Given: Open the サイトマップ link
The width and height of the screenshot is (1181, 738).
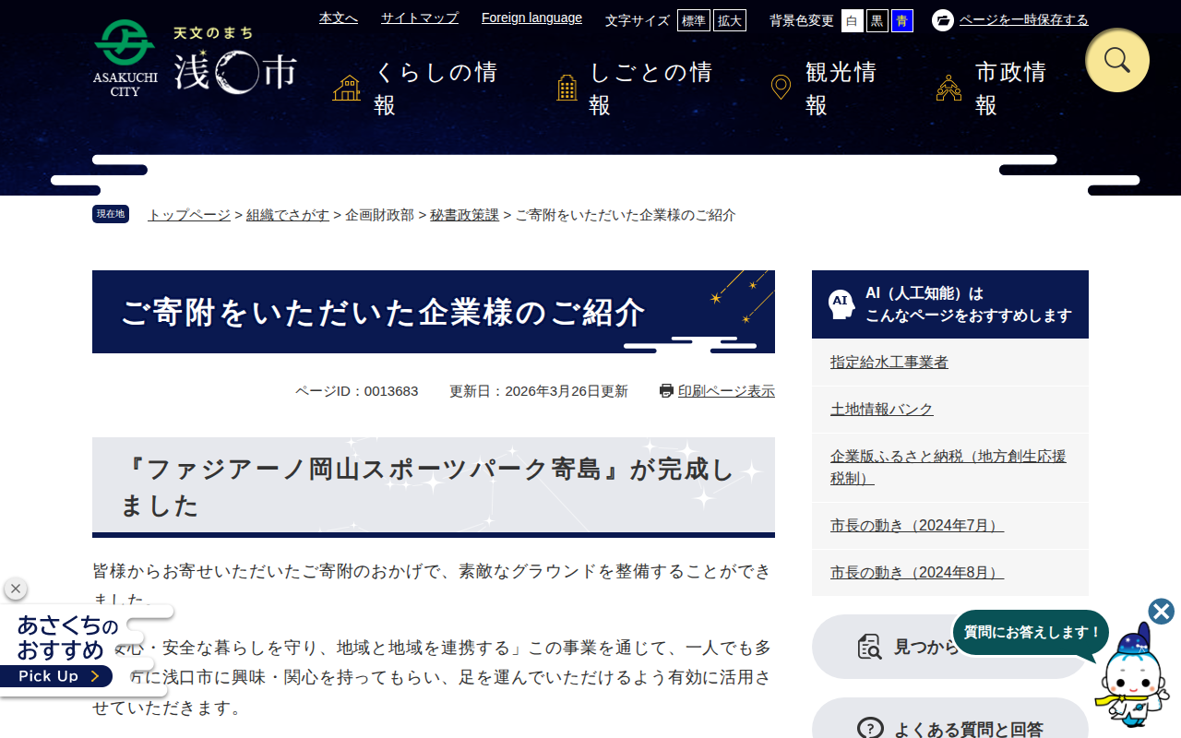Looking at the screenshot, I should click(420, 18).
